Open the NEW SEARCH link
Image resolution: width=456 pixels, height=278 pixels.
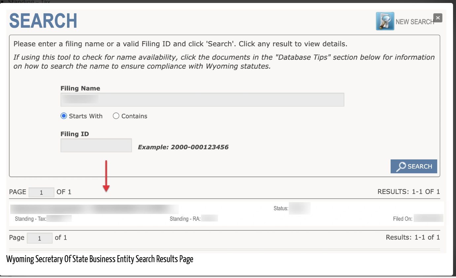[415, 22]
